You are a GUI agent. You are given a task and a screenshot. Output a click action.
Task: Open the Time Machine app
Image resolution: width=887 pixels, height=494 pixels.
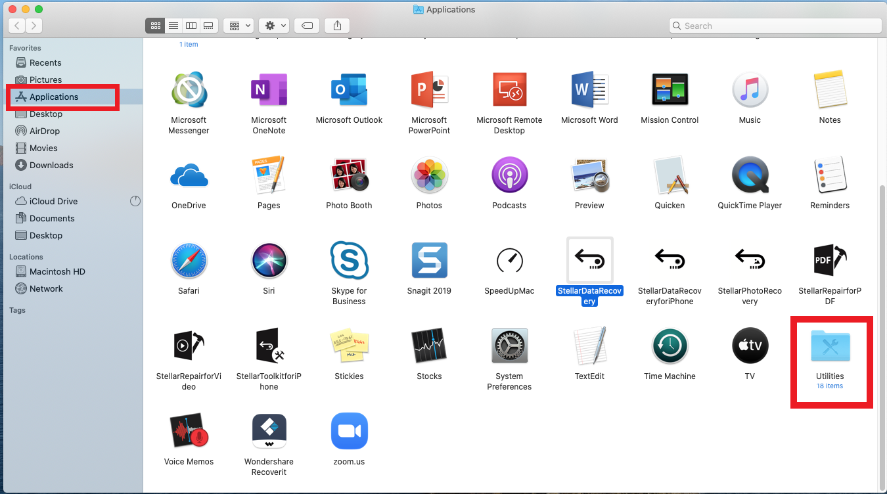[x=670, y=346]
